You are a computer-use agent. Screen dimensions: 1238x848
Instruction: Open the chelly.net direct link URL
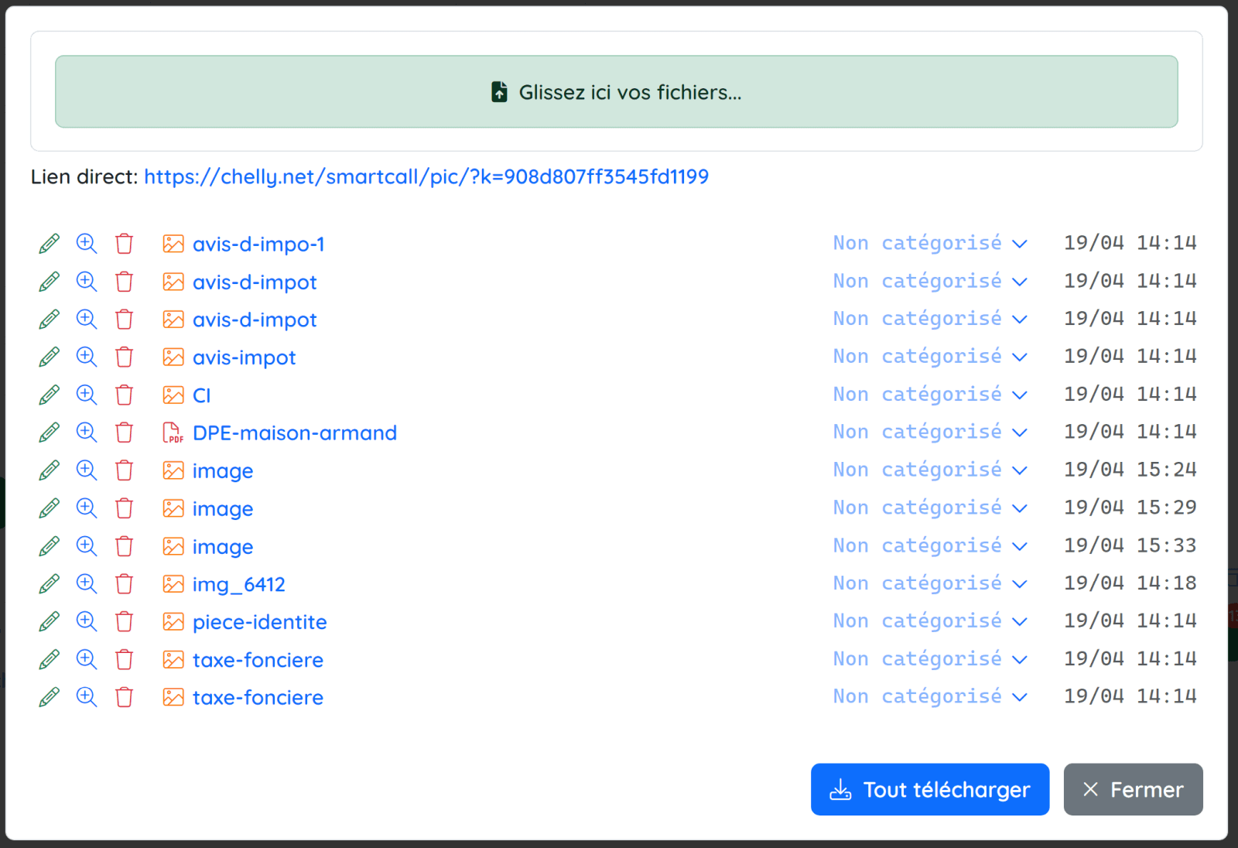point(426,176)
